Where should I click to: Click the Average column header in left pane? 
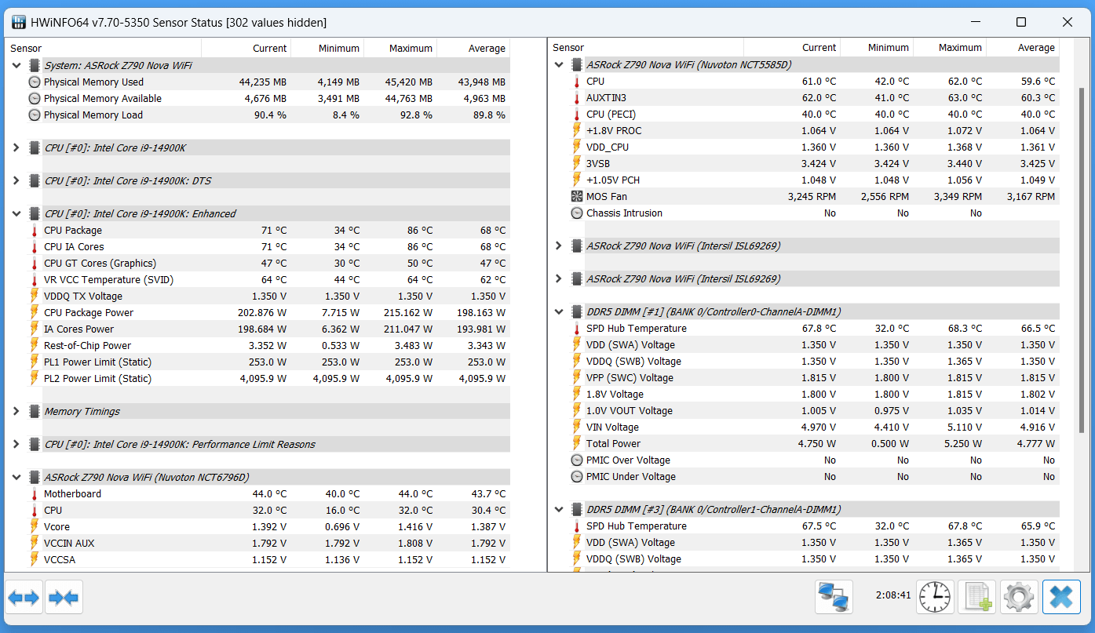[473, 49]
